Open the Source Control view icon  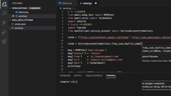[4, 23]
